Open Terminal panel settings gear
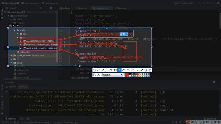This screenshot has width=221, height=124. 214,82
